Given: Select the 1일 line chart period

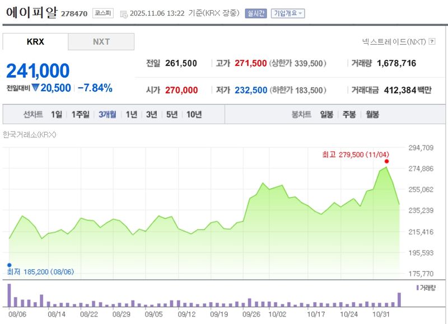Looking at the screenshot, I should (57, 114).
